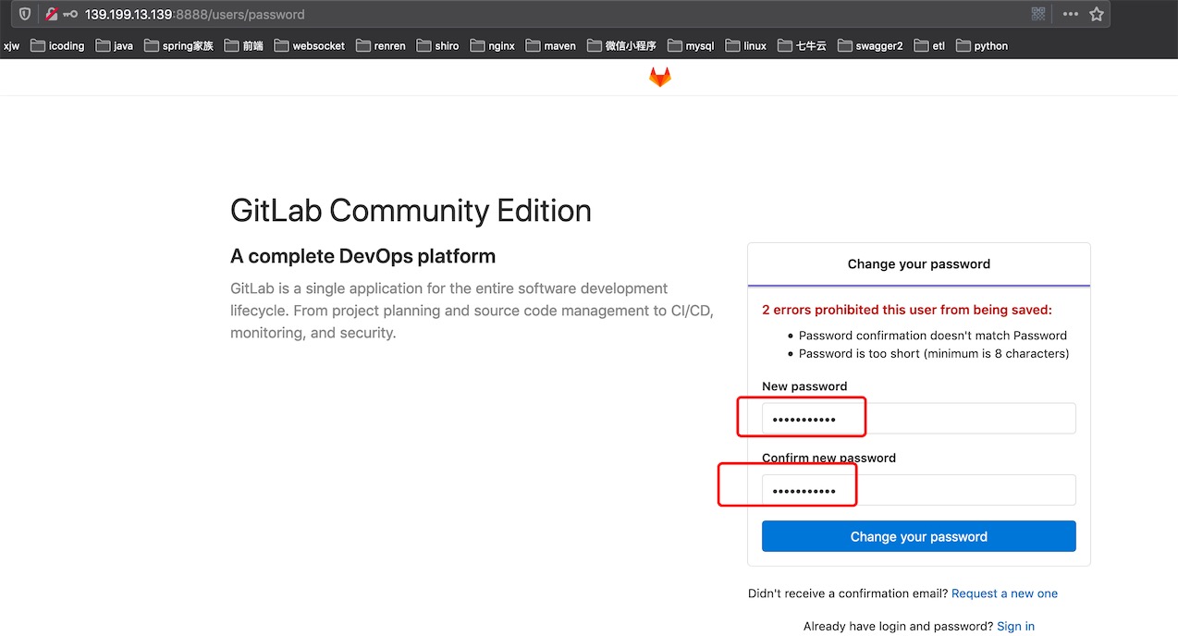Open the nginx bookmarks folder
Screen dimensions: 1178x636
tap(493, 45)
